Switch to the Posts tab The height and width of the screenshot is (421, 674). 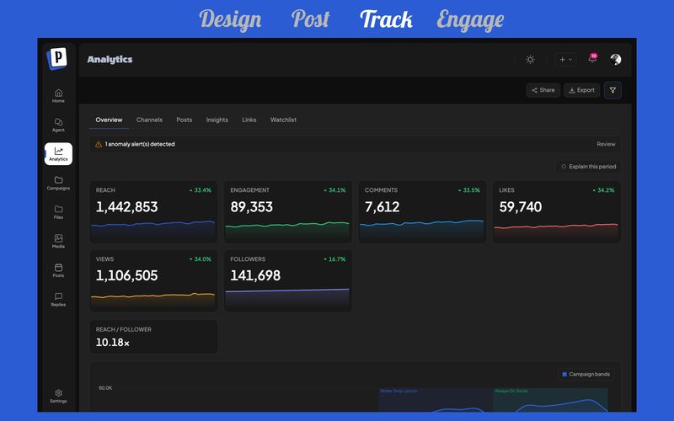click(x=184, y=120)
